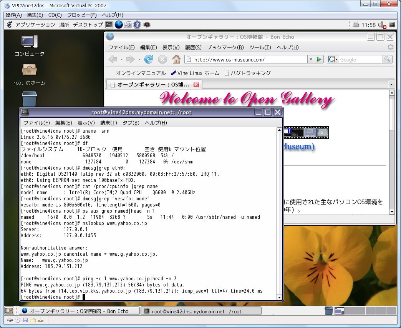
Task: Open the 操作(A) menu in Virtual PC
Action: 14,15
